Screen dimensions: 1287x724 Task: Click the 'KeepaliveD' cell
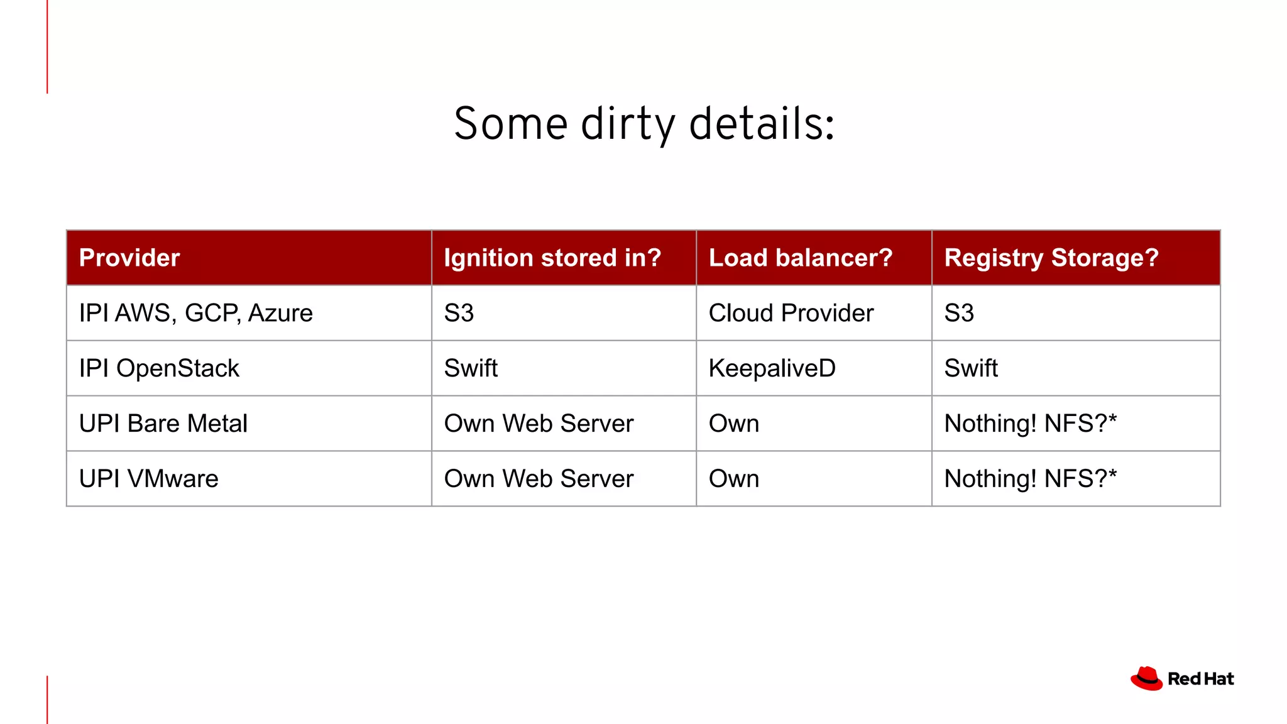(772, 368)
